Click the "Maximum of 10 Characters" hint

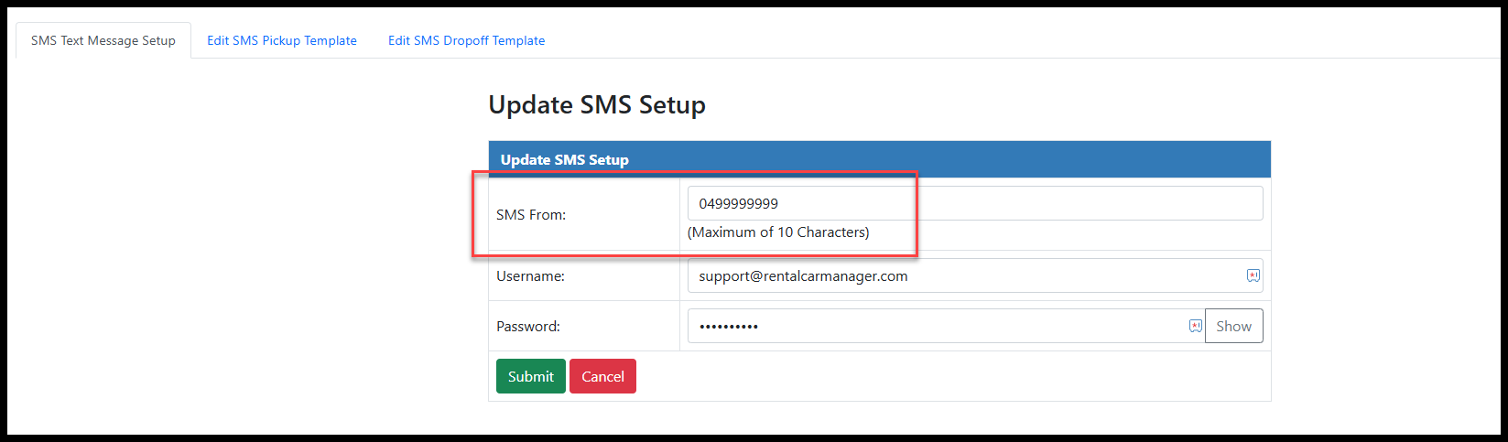[778, 232]
